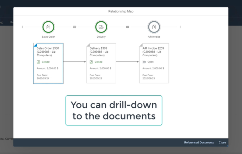Image resolution: width=242 pixels, height=154 pixels.
Task: Click Closed checkmark on Delivery 1309
Action: point(91,62)
